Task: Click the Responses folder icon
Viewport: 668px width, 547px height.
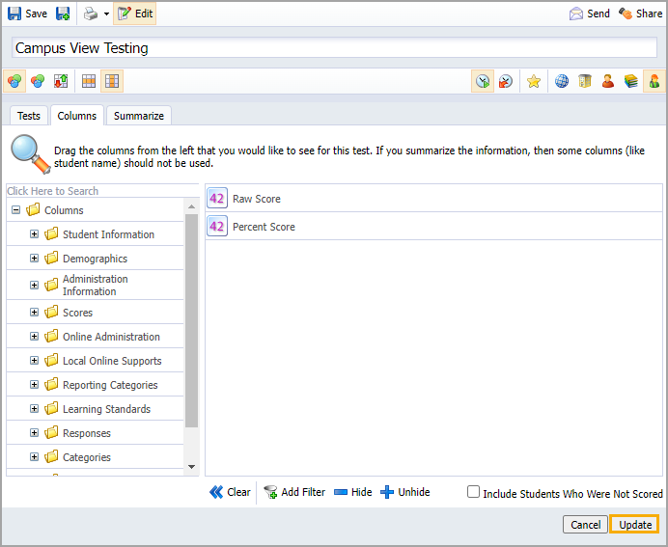Action: click(51, 432)
